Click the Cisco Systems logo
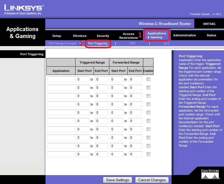Image resolution: width=224 pixels, height=184 pixels. [210, 174]
